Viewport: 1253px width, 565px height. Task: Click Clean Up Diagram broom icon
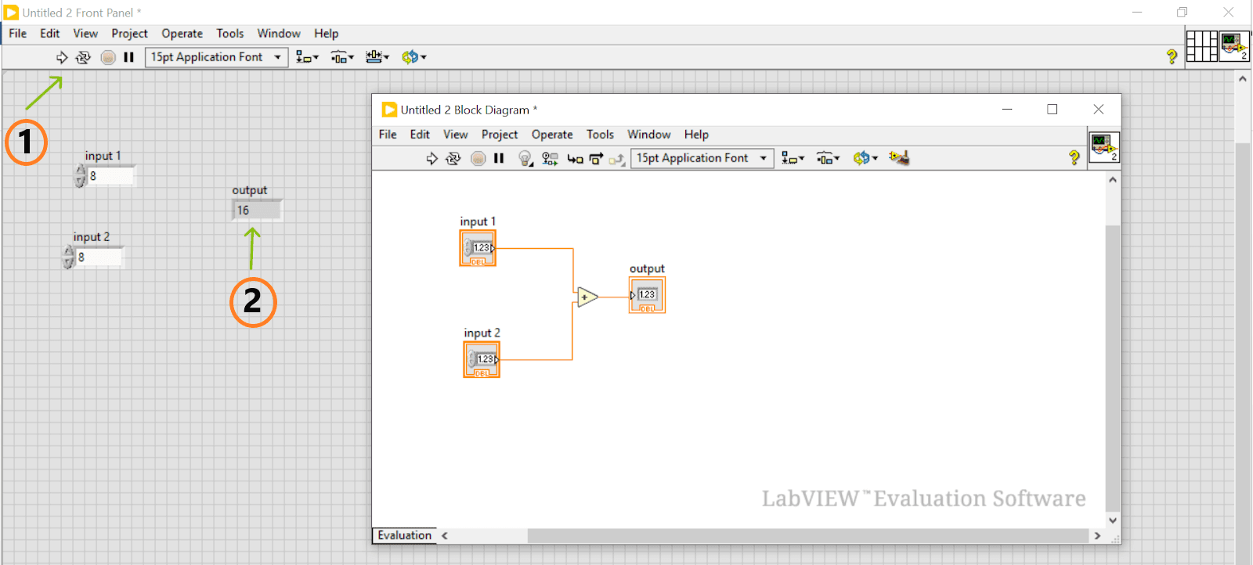(899, 158)
